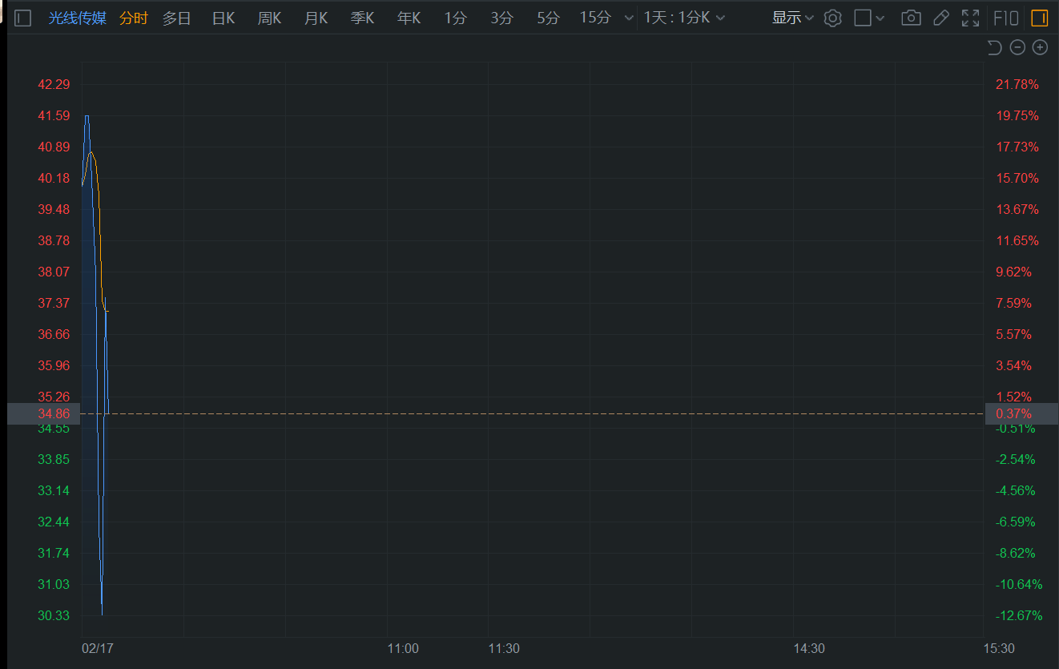Zoom out chart with minus icon

[x=1017, y=47]
